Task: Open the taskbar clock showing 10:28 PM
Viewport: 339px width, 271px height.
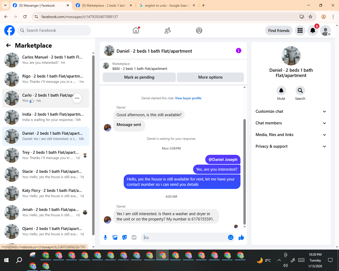Action: [315, 260]
